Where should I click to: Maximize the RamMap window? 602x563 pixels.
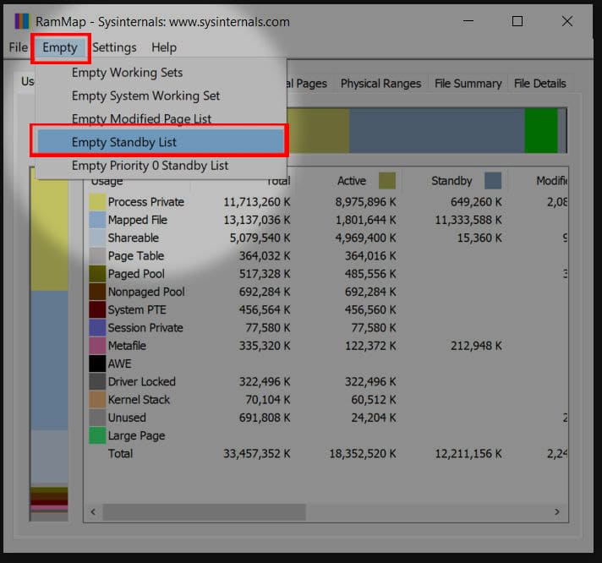(x=517, y=21)
